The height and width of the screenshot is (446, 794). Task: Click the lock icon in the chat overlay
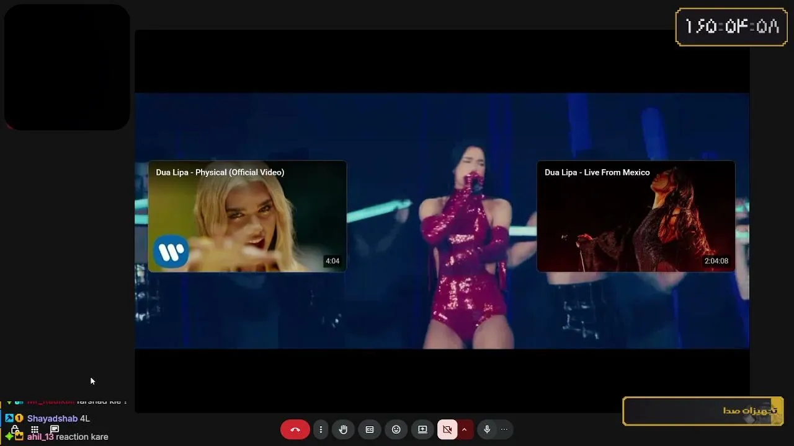[15, 429]
